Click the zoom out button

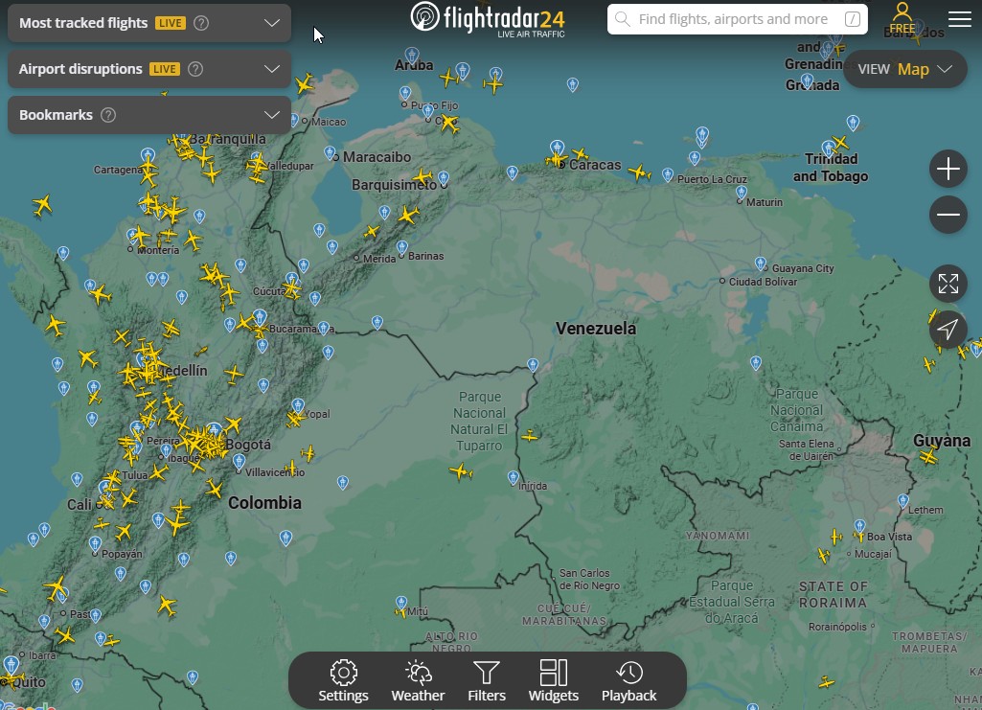coord(948,214)
